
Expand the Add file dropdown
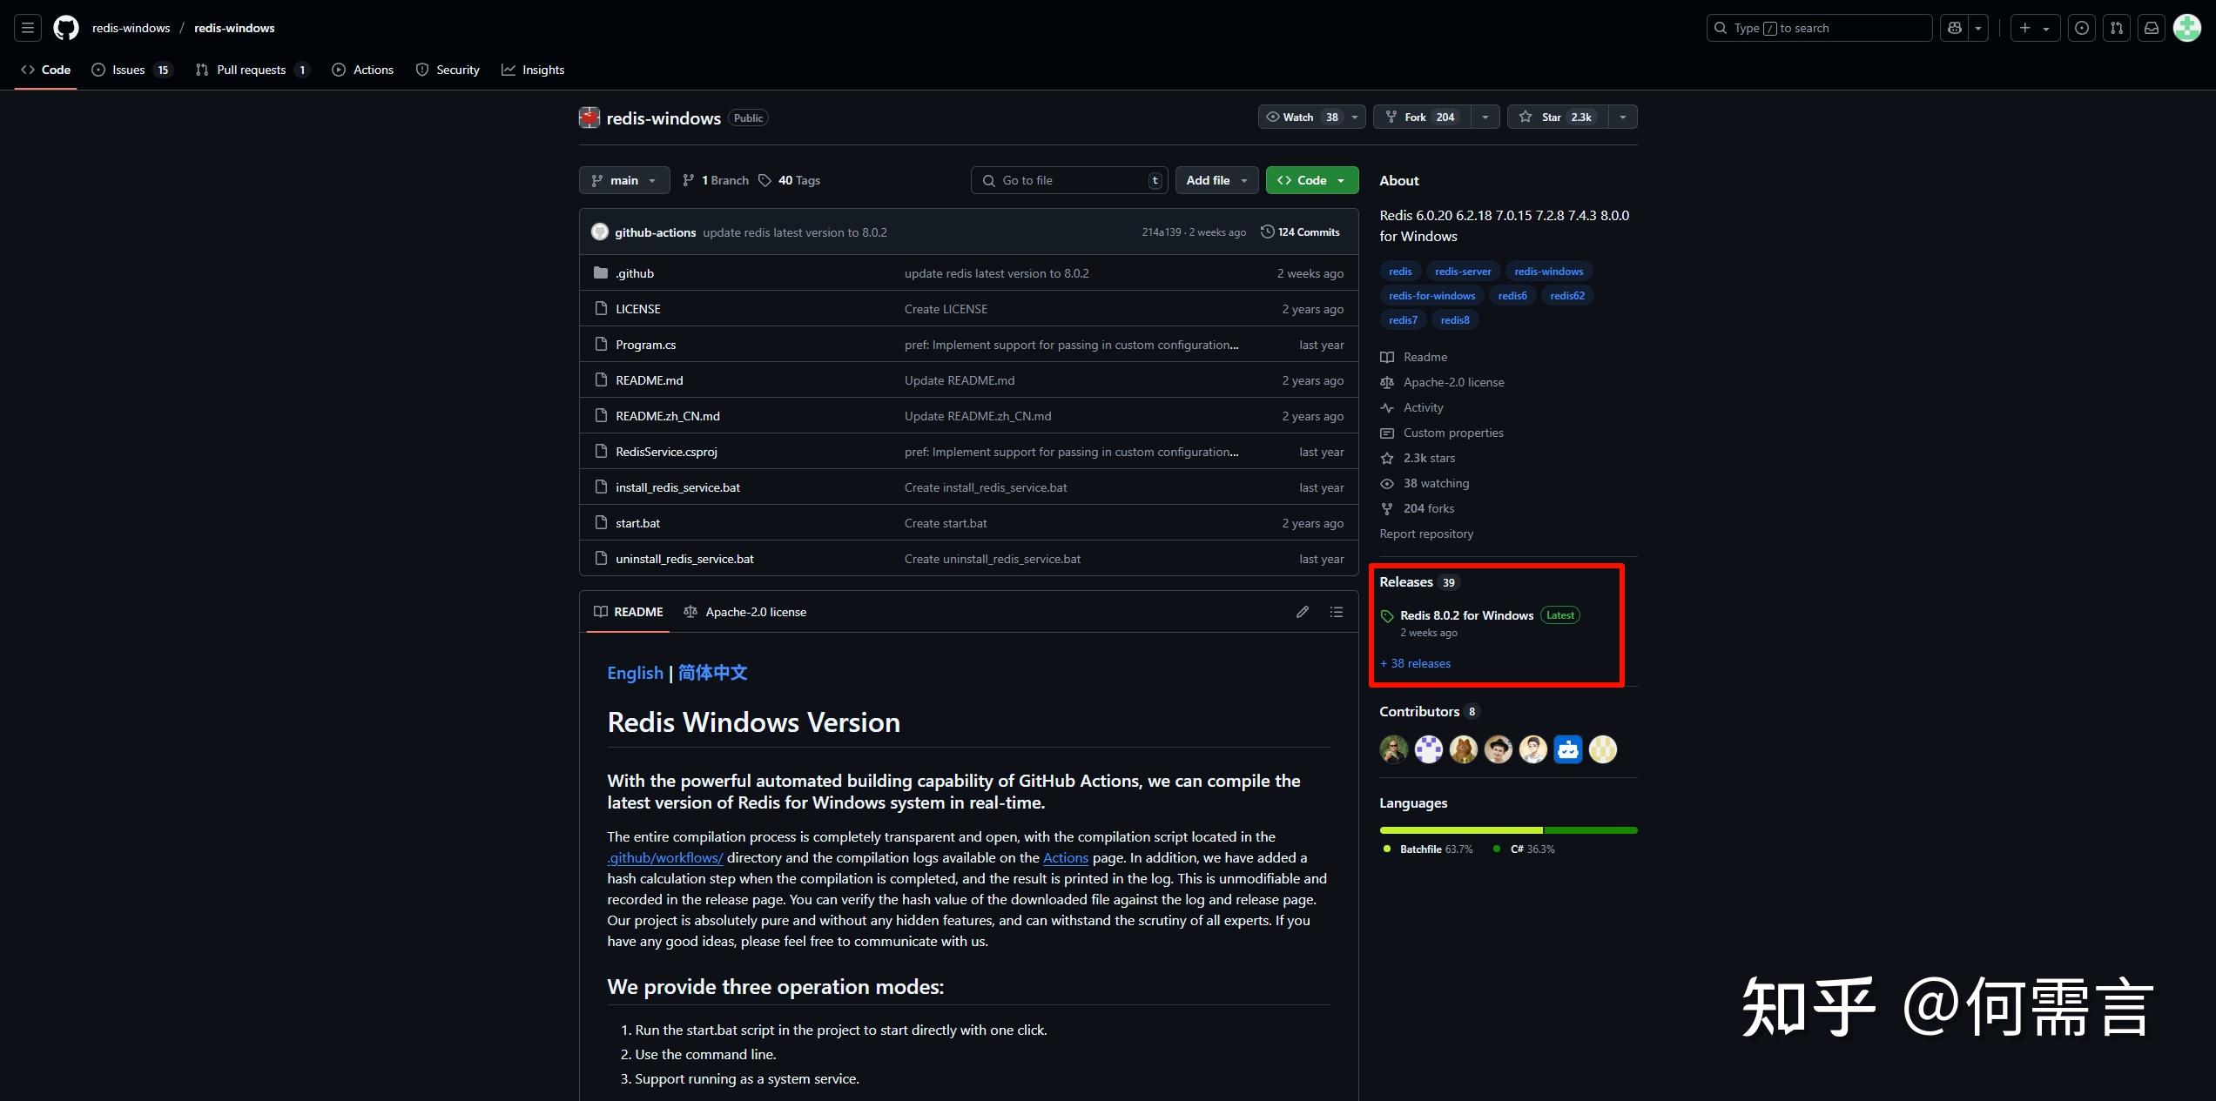[x=1216, y=180]
